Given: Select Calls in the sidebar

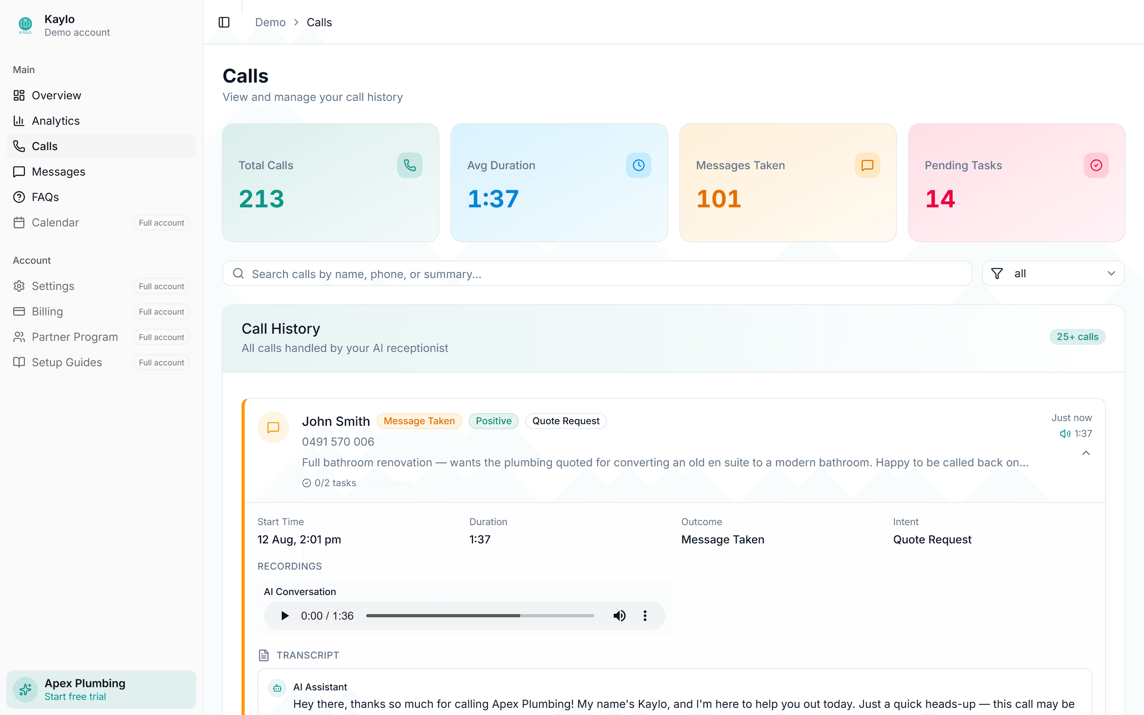Looking at the screenshot, I should [101, 146].
